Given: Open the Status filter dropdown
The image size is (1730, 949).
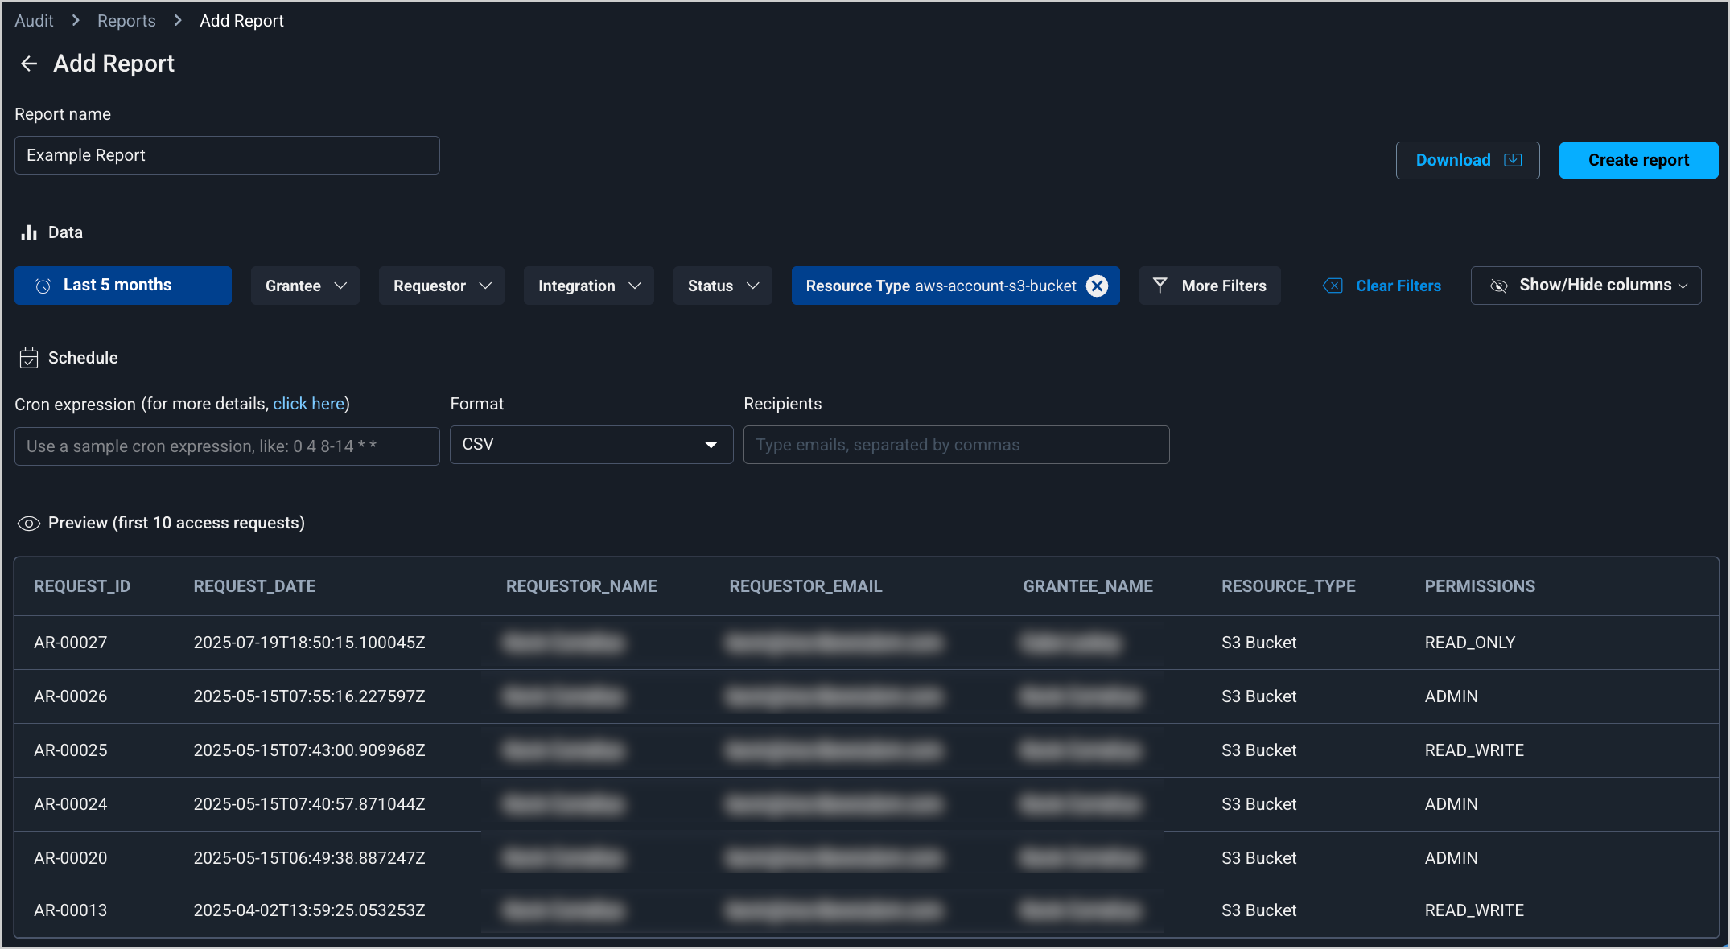Looking at the screenshot, I should coord(722,286).
